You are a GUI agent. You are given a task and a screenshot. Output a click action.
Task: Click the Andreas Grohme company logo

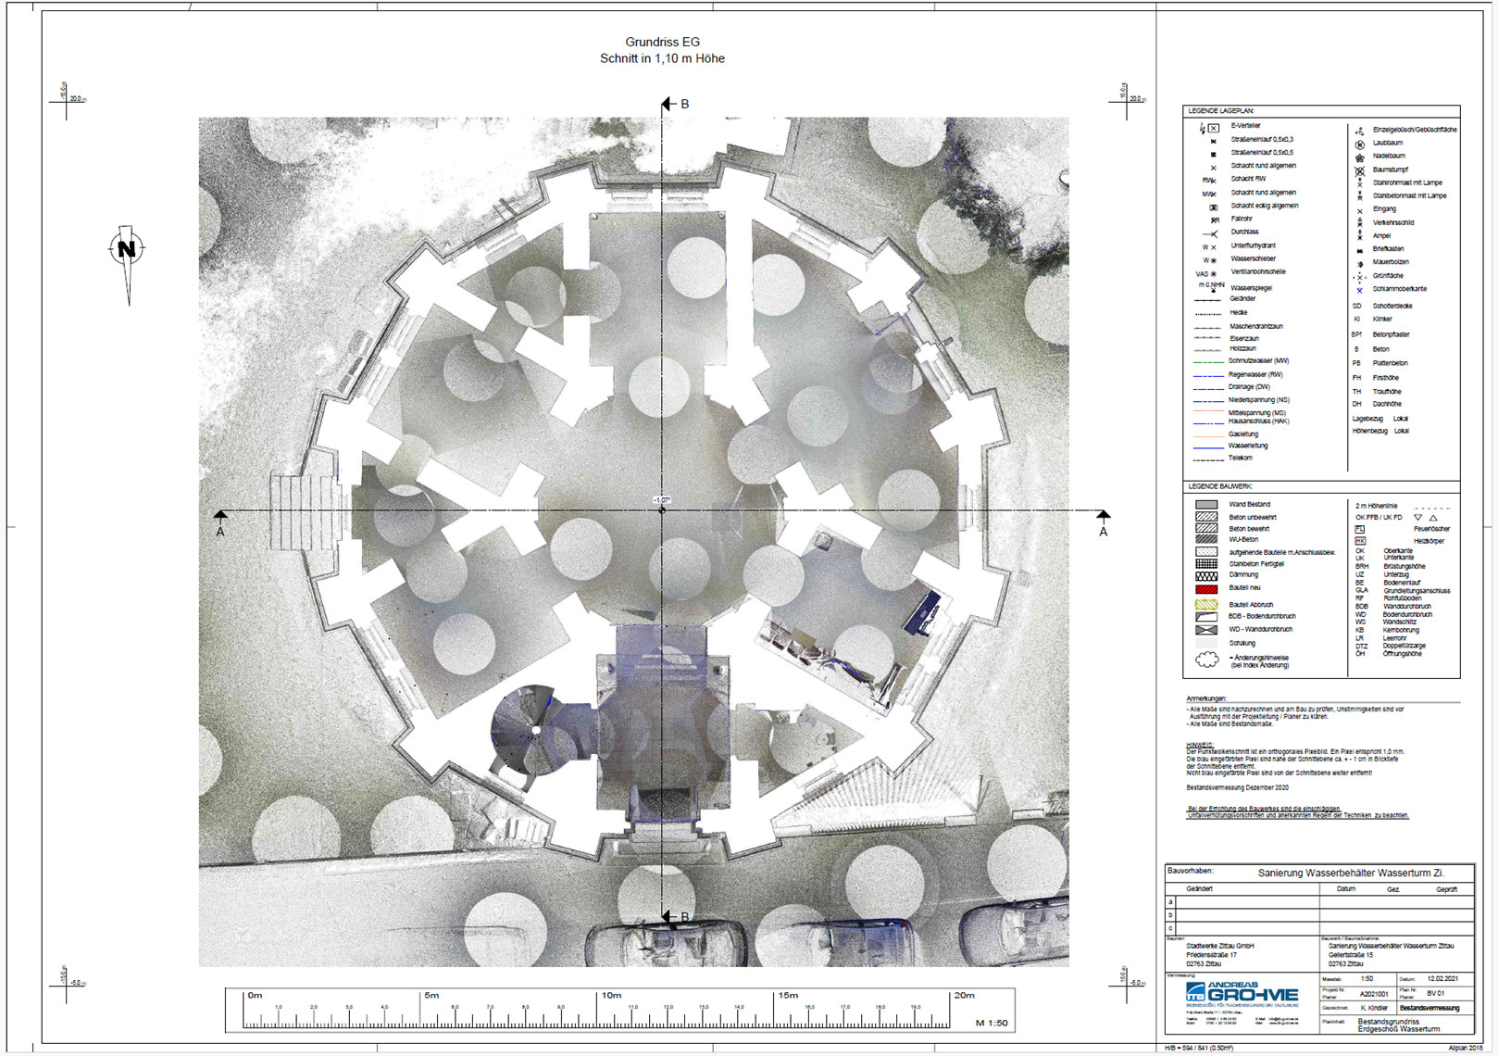point(1242,993)
